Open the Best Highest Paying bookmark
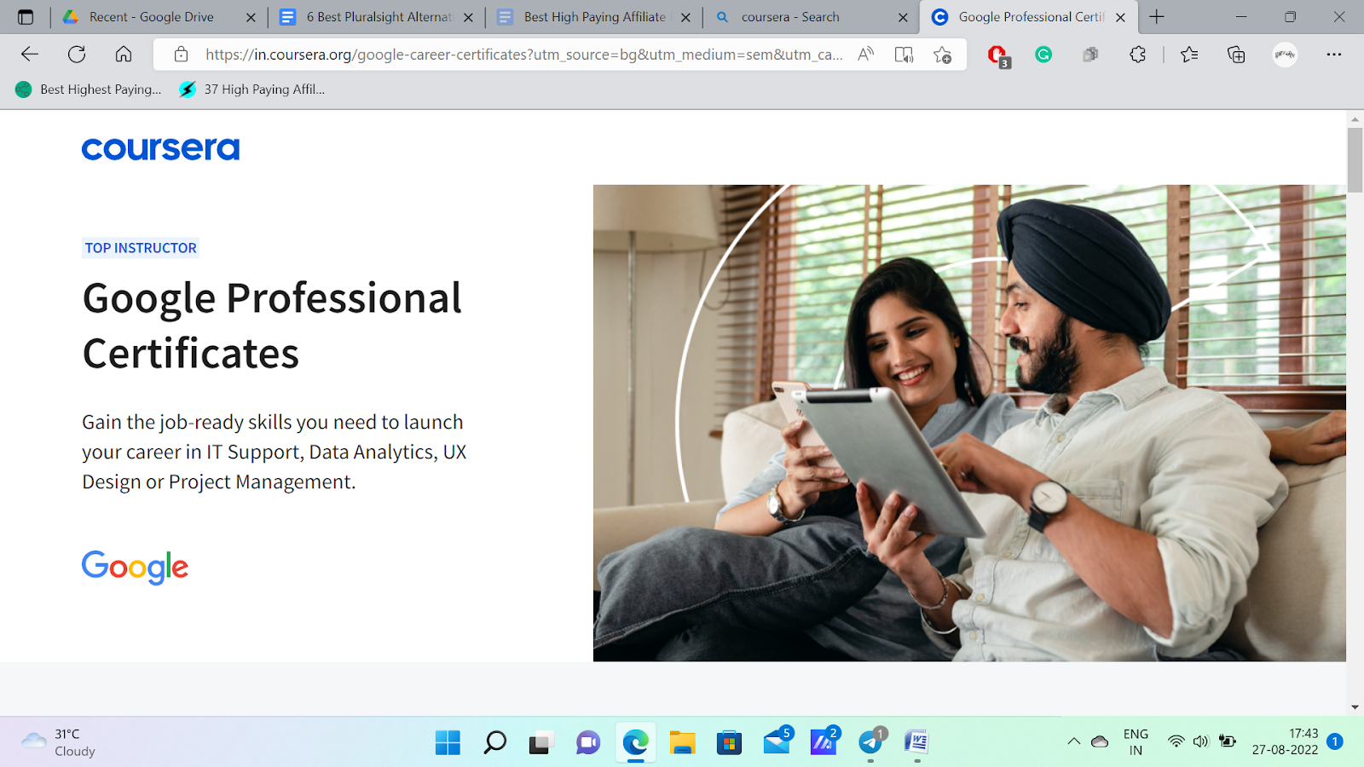This screenshot has width=1364, height=767. pyautogui.click(x=89, y=89)
